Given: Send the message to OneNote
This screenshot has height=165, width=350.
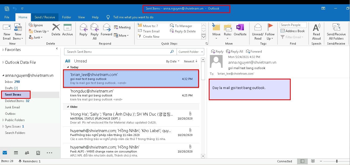Looking at the screenshot, I should pyautogui.click(x=240, y=27).
